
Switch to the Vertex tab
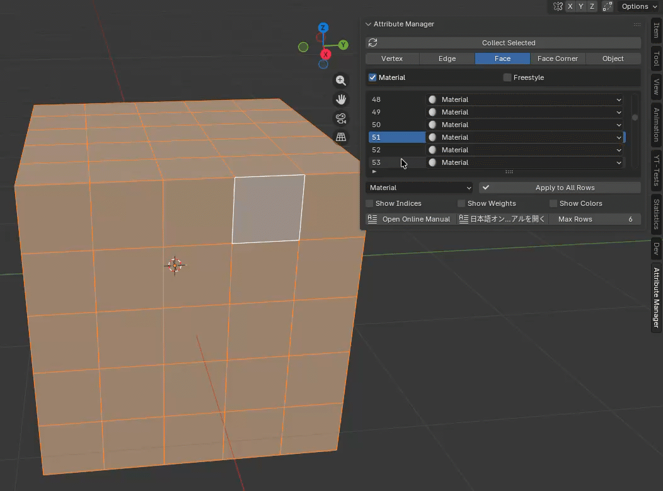pyautogui.click(x=392, y=59)
